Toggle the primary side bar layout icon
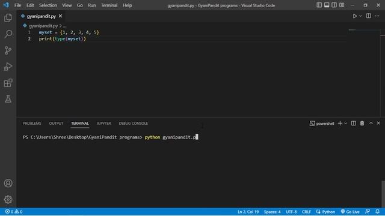The image size is (385, 216). (x=319, y=5)
